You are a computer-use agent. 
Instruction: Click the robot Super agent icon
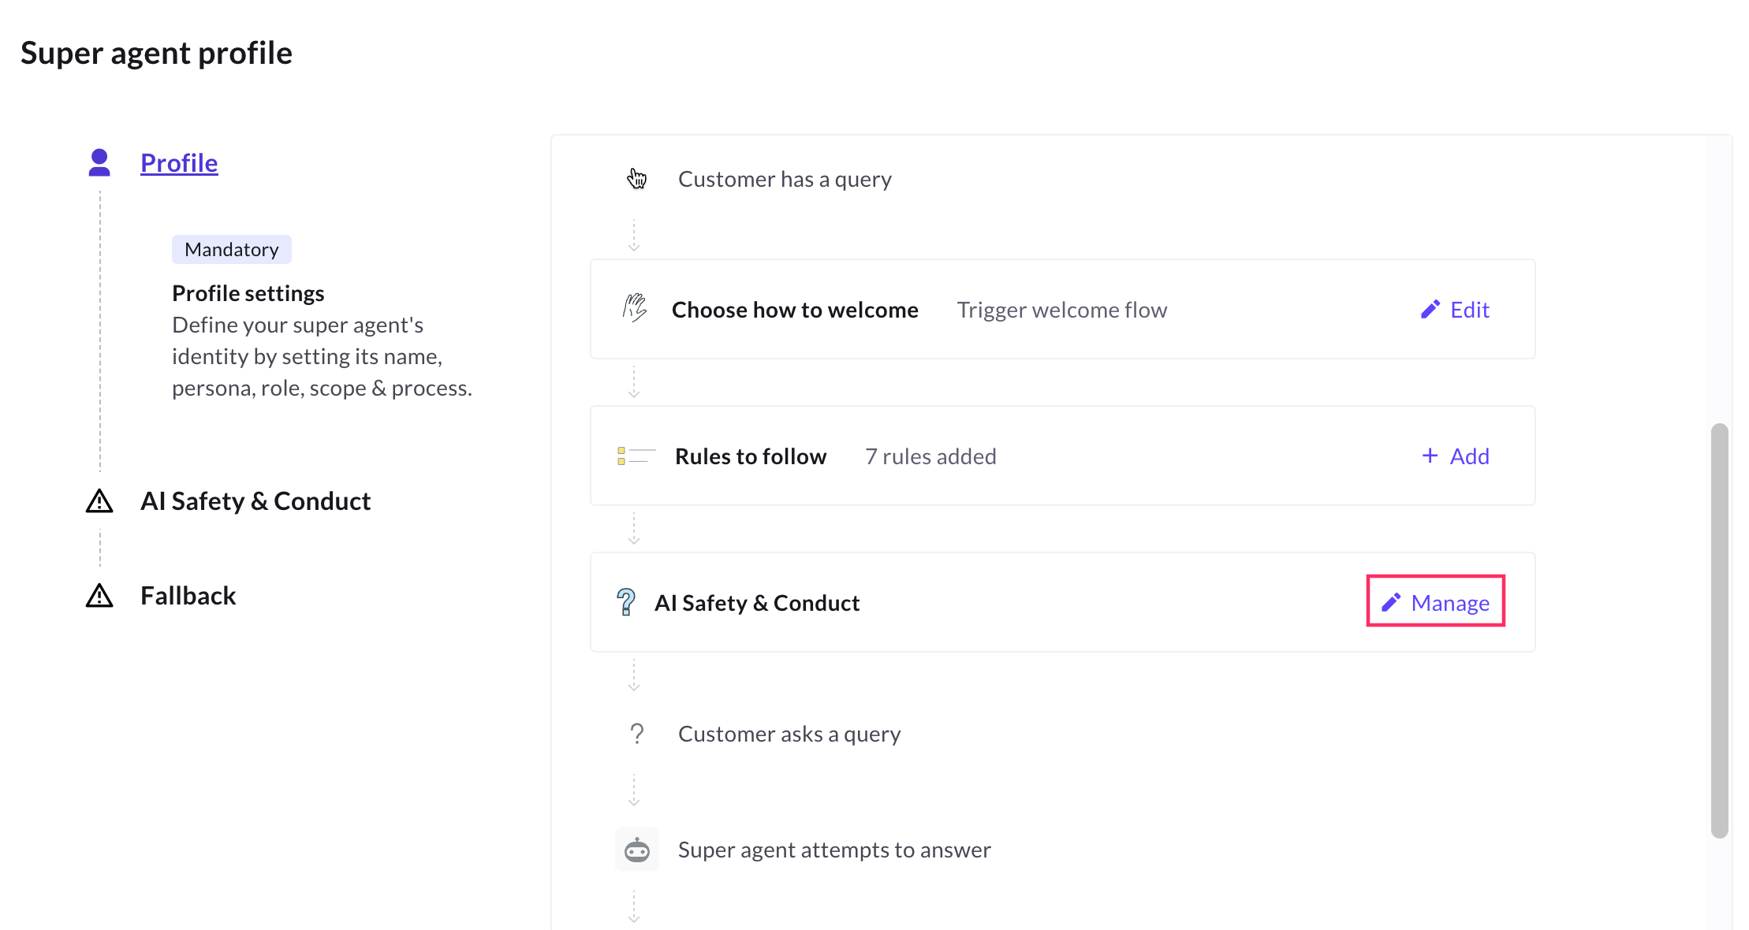coord(636,850)
